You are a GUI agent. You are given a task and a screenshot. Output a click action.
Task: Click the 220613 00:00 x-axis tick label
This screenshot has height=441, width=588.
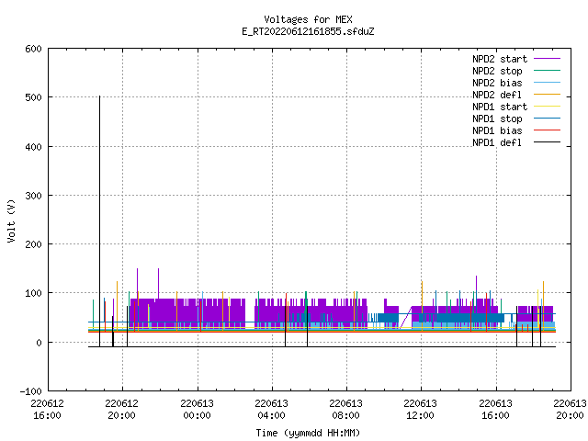point(197,410)
